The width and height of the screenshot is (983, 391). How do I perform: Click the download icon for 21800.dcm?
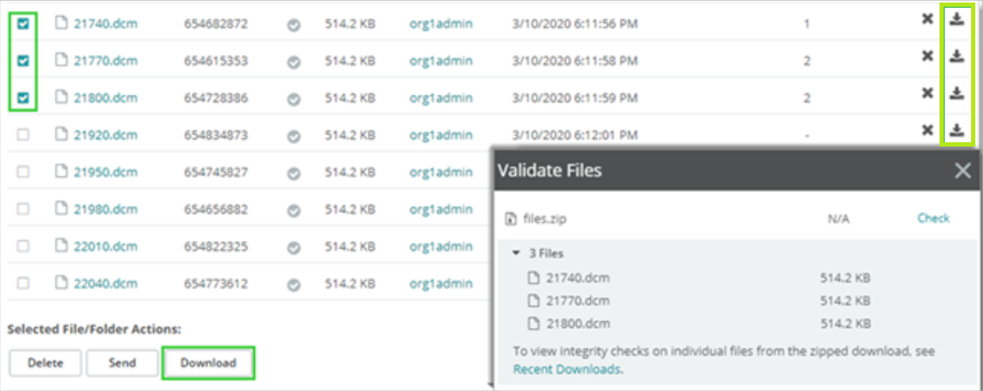coord(957,92)
